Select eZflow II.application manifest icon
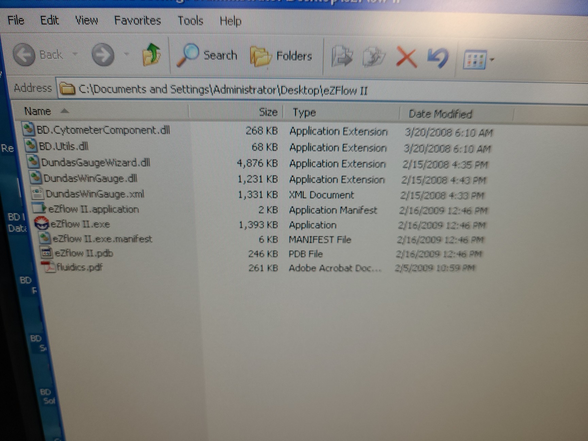This screenshot has height=441, width=588. click(x=39, y=208)
